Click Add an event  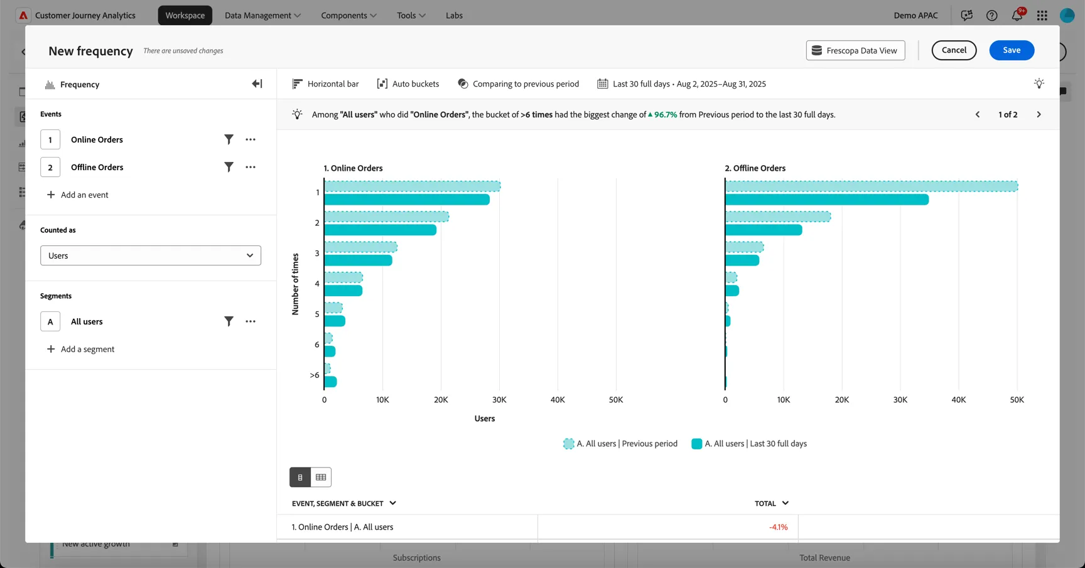tap(77, 195)
